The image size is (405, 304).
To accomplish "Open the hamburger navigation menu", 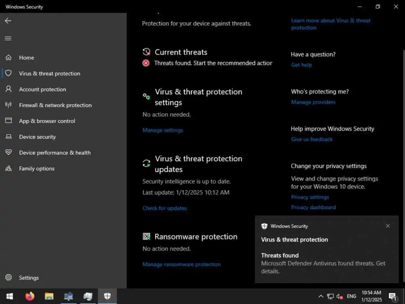I will [8, 38].
